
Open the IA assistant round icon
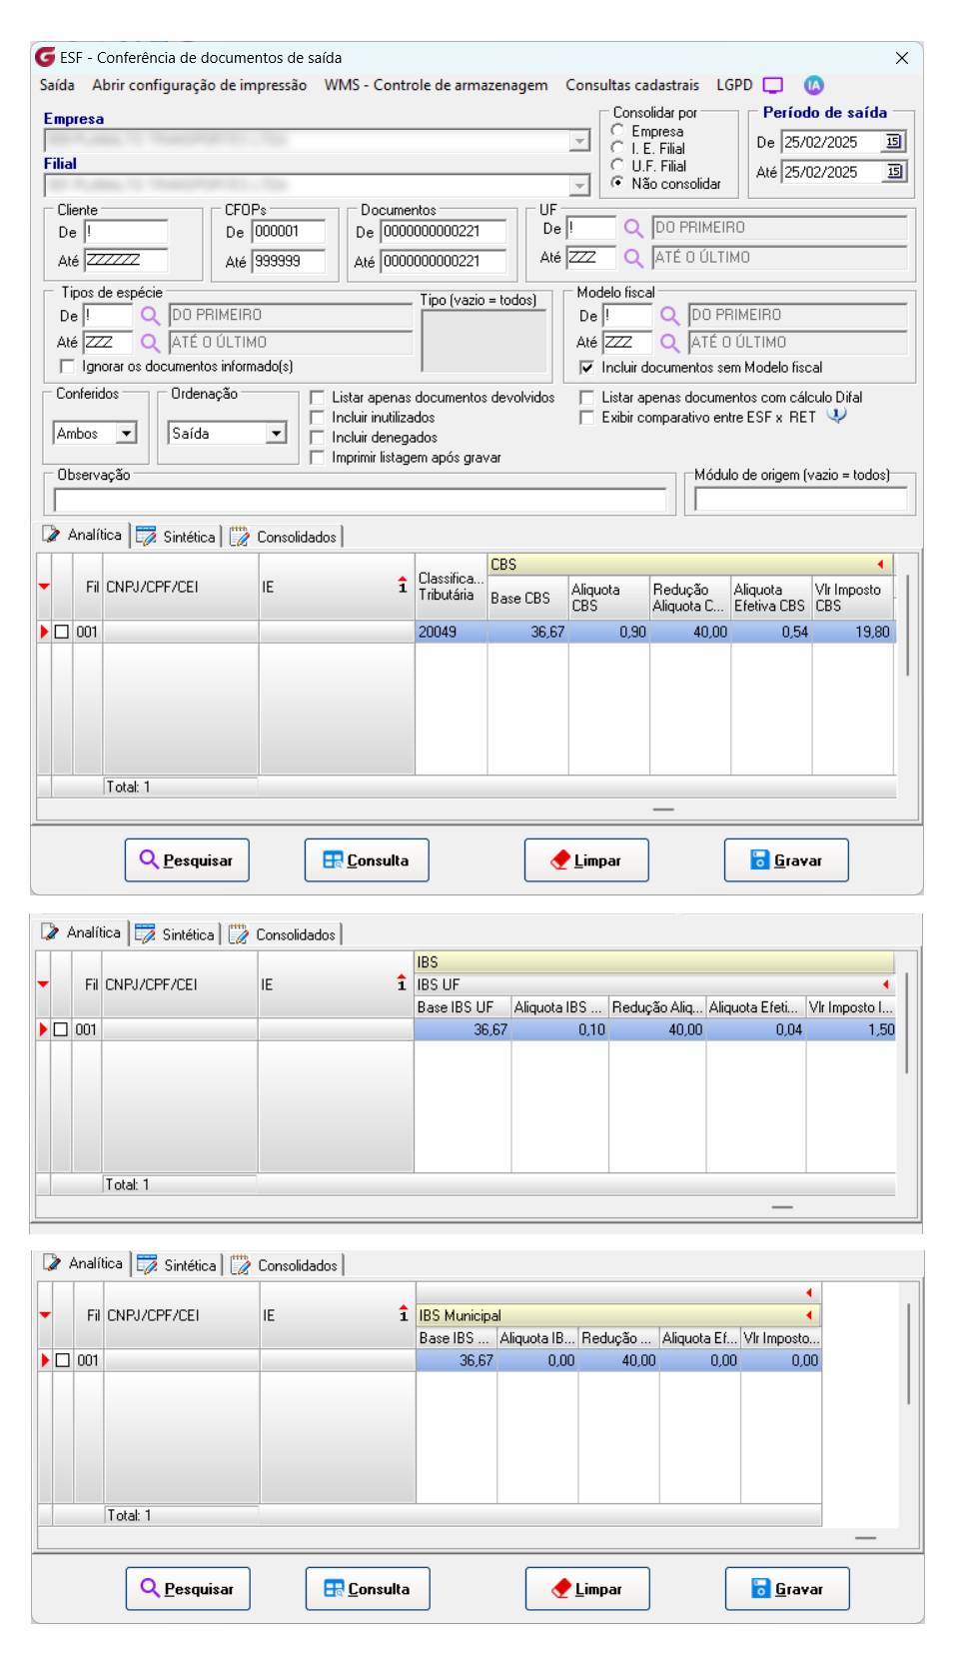tap(814, 85)
